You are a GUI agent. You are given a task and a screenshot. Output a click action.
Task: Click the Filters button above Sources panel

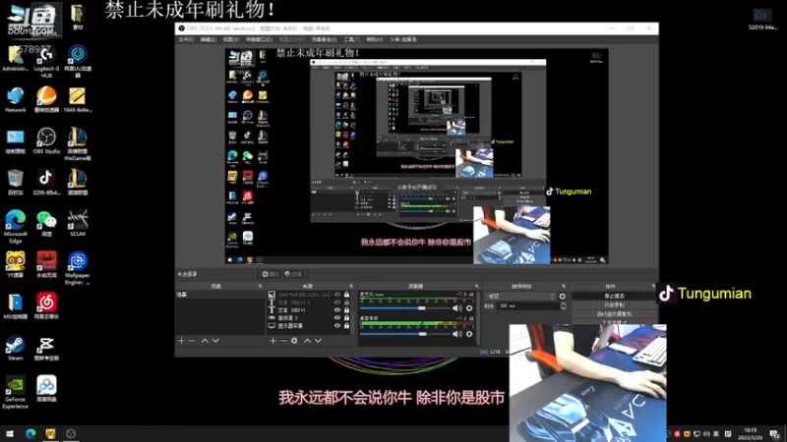click(293, 274)
